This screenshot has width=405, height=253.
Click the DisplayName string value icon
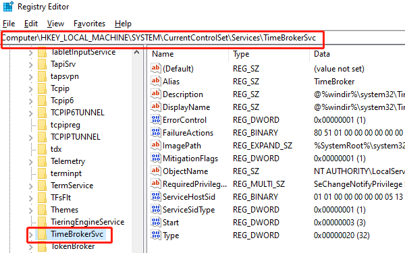click(156, 107)
